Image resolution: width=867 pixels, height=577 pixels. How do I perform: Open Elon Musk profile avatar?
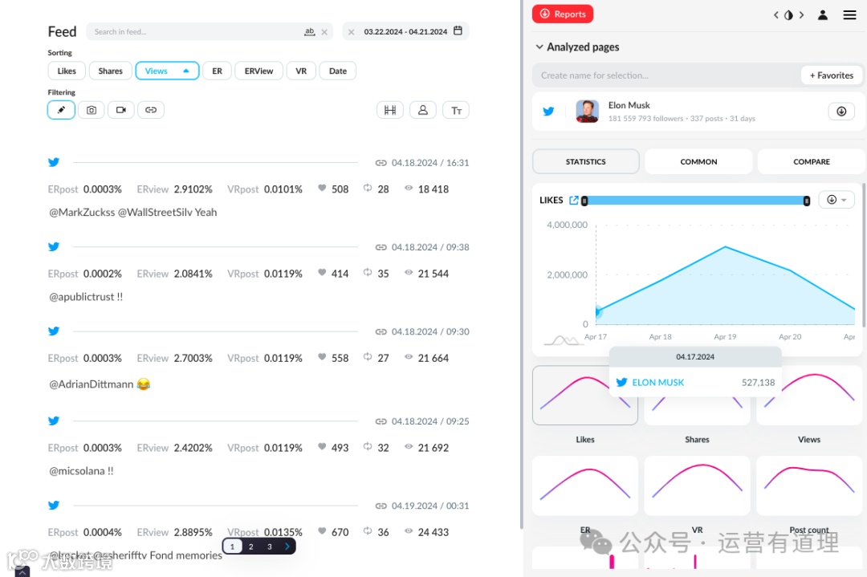pyautogui.click(x=587, y=111)
